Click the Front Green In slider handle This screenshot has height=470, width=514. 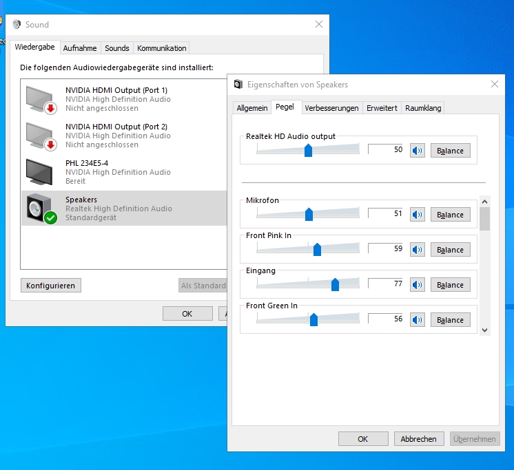coord(313,319)
